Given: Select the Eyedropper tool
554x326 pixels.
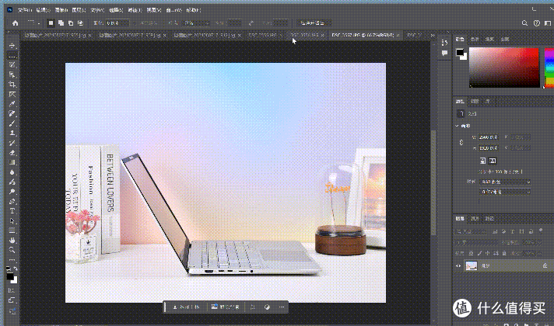Looking at the screenshot, I should point(12,104).
